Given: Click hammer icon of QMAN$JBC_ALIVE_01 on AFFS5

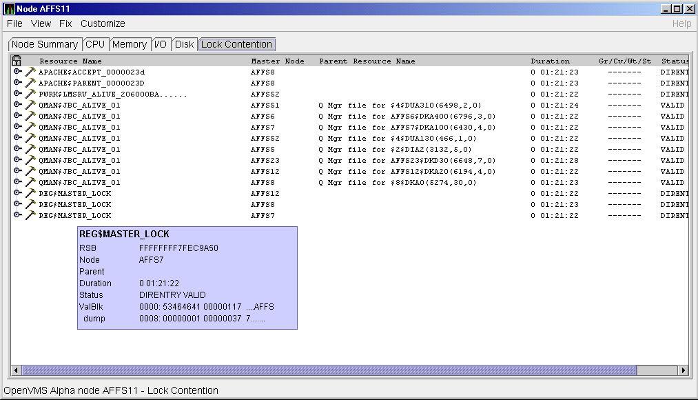Looking at the screenshot, I should tap(30, 149).
